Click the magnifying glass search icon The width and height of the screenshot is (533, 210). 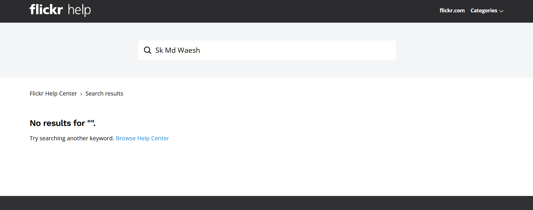pyautogui.click(x=148, y=50)
